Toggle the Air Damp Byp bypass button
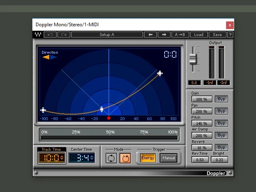 [x=221, y=135]
